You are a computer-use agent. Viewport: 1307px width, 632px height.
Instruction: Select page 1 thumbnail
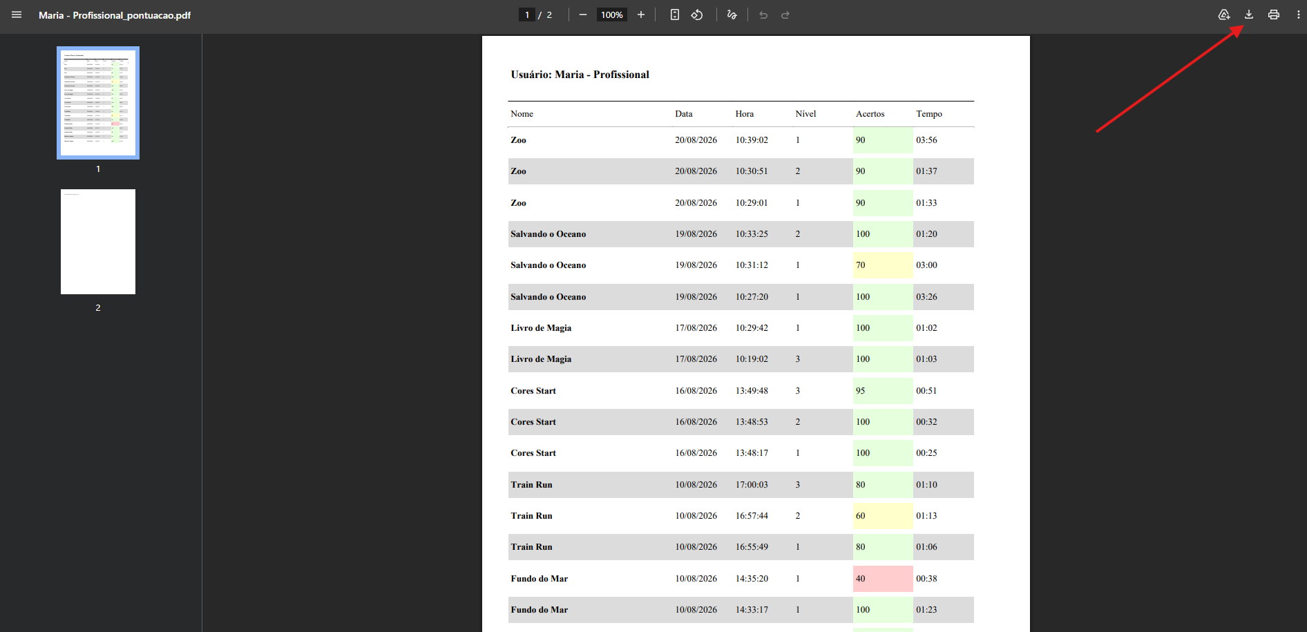coord(98,103)
